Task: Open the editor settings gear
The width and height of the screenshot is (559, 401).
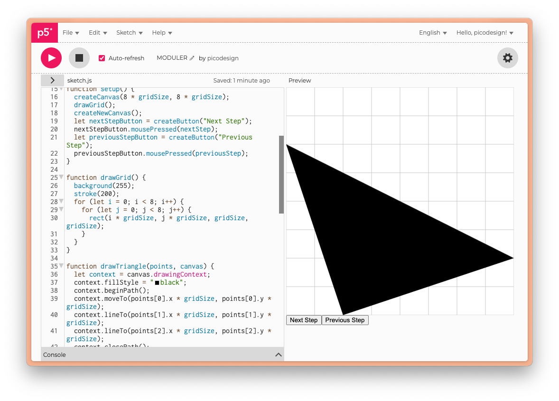Action: pos(507,57)
